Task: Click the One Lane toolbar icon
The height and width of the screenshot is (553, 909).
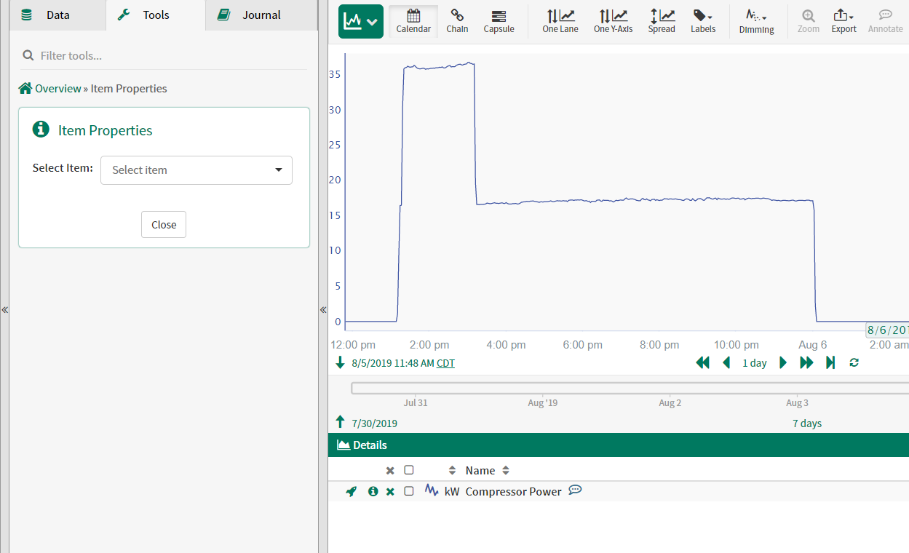Action: coord(560,21)
